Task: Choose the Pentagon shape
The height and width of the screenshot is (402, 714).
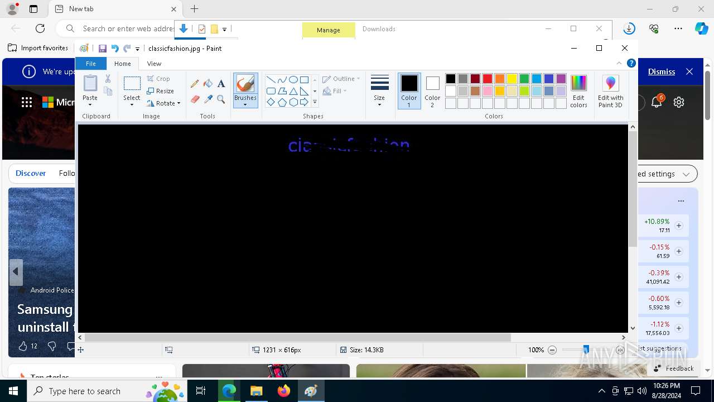Action: [x=282, y=102]
